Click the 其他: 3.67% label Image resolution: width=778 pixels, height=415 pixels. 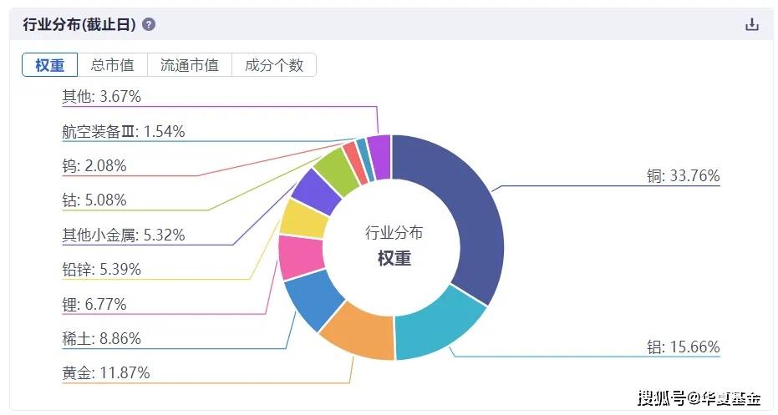[102, 97]
